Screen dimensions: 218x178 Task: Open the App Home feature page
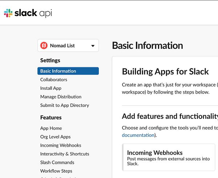coord(51,128)
